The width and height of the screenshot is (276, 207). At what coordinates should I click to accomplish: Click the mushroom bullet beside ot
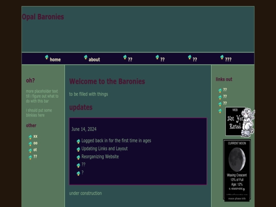(30, 151)
